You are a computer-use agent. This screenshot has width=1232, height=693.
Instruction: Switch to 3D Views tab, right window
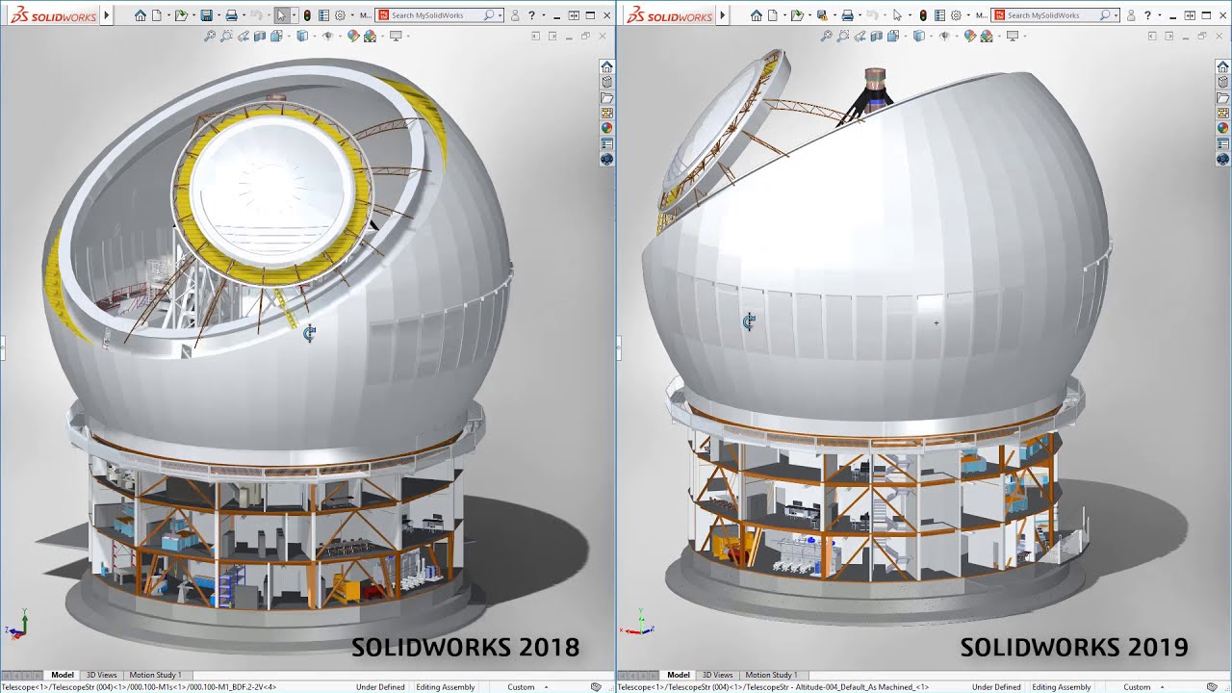tap(717, 675)
